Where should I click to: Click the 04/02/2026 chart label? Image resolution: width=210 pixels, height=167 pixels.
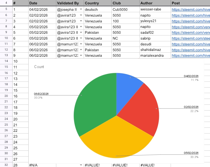point(191,76)
